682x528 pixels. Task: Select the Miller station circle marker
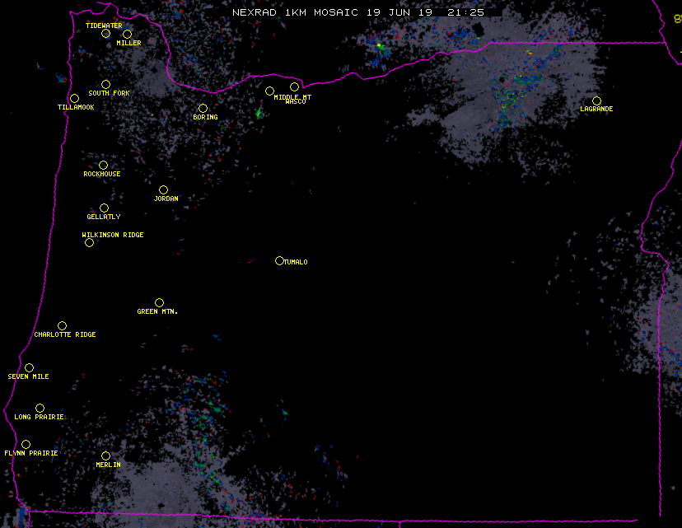point(127,34)
